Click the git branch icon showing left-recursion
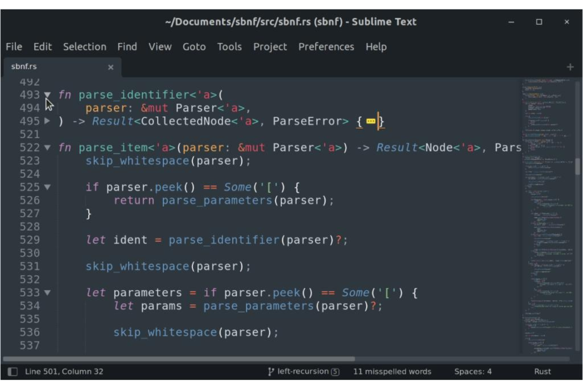The image size is (583, 389). [x=271, y=371]
